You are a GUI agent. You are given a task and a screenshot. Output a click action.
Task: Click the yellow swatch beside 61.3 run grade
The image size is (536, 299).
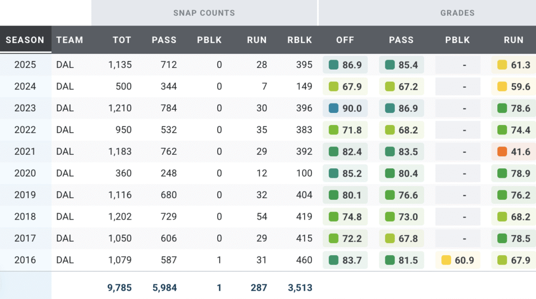click(502, 65)
